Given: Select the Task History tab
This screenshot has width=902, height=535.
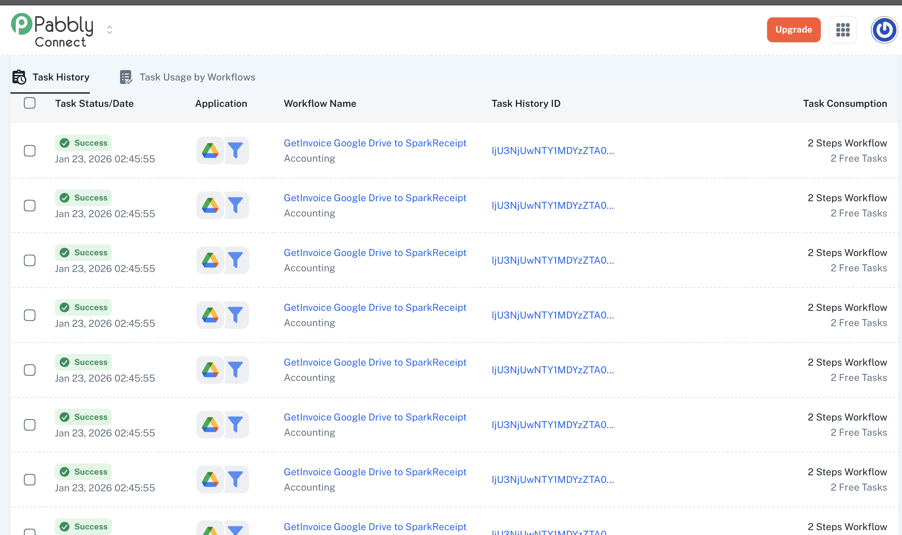Looking at the screenshot, I should [61, 77].
